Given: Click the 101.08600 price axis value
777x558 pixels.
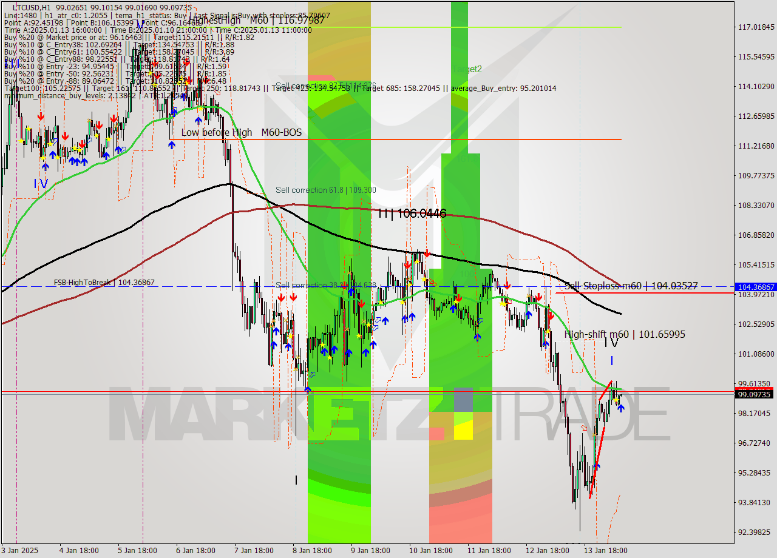Looking at the screenshot, I should [x=755, y=354].
